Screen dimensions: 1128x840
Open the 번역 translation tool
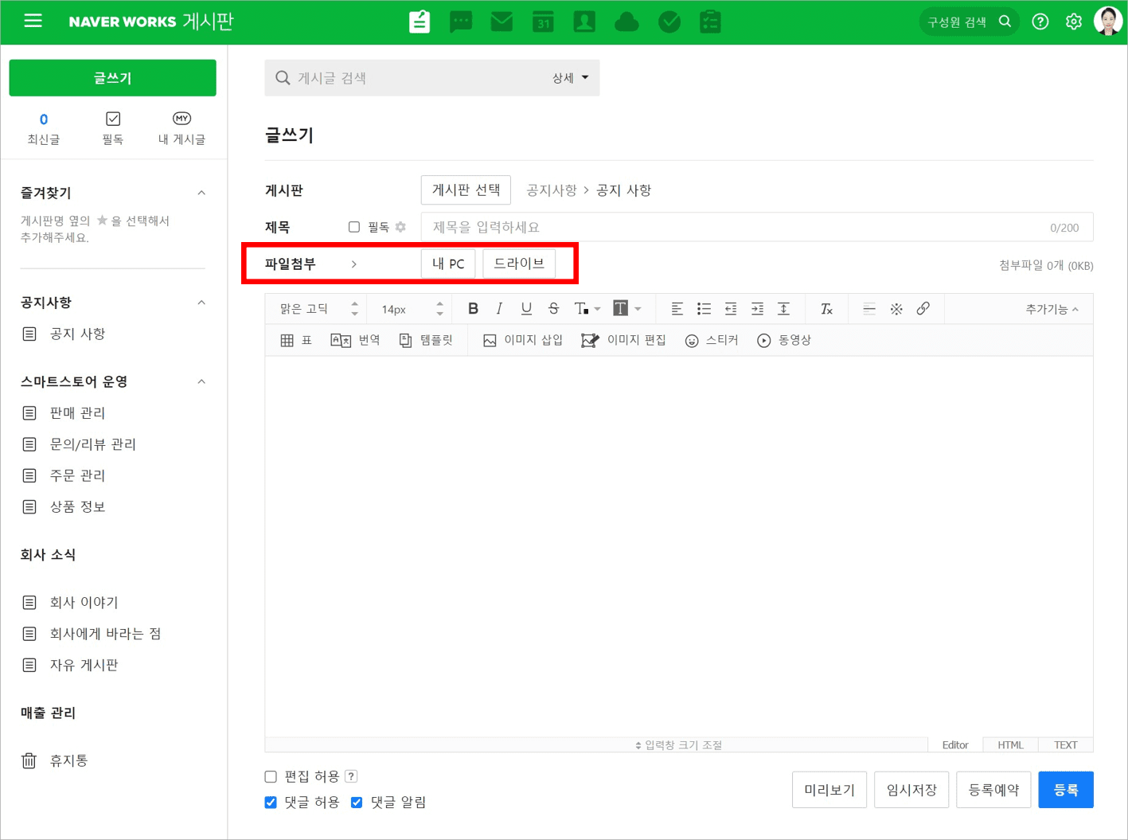click(x=355, y=339)
